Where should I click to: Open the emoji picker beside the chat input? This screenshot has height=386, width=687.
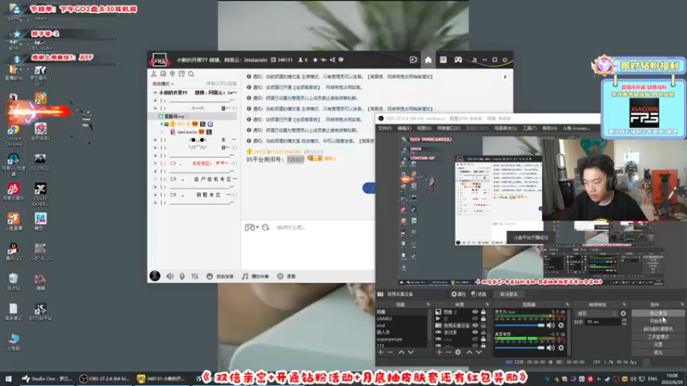point(265,227)
